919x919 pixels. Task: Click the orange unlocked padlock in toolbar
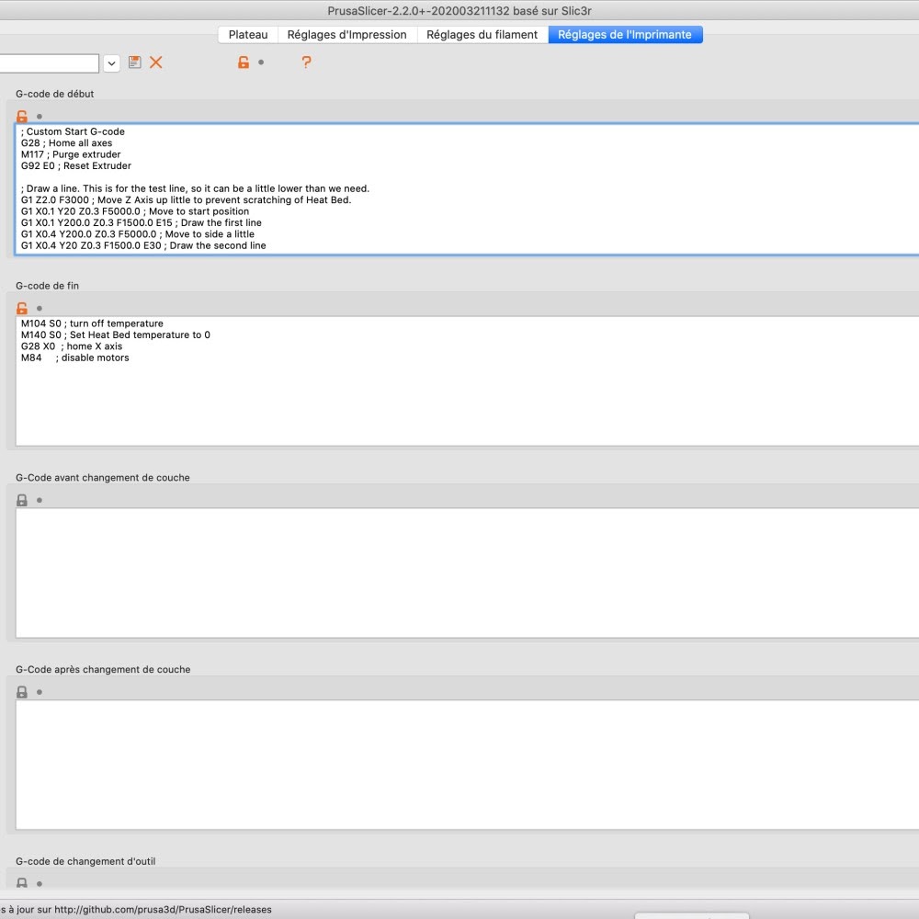tap(244, 62)
